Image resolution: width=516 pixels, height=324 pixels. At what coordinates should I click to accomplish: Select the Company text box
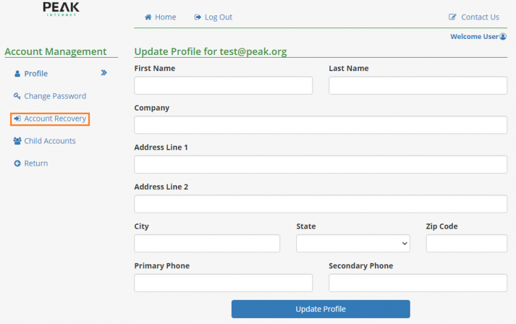point(320,125)
